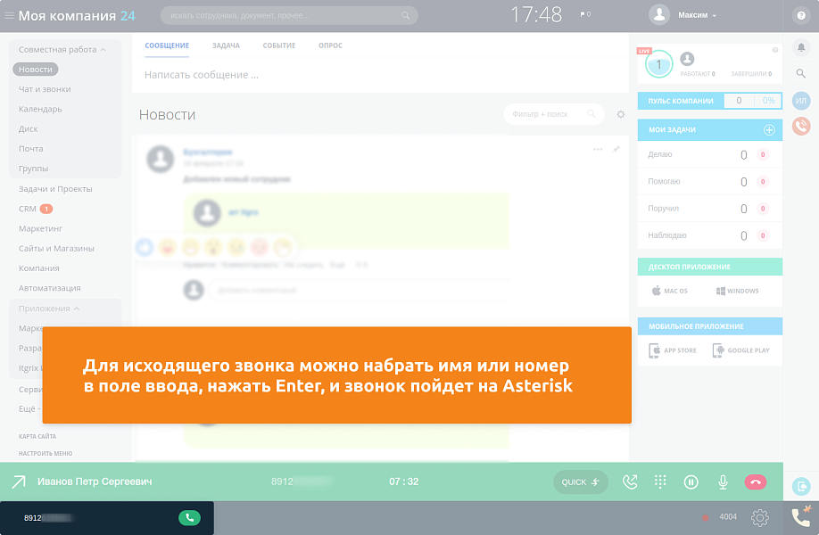
Task: Click the orange callback phone icon on right sidebar
Action: click(x=802, y=127)
